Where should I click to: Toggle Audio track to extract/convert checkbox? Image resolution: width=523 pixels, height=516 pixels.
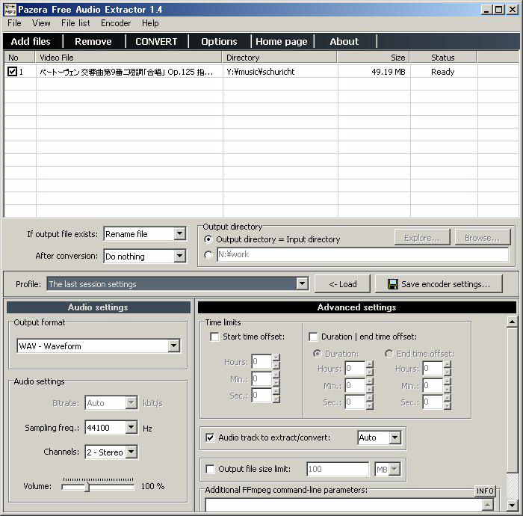pyautogui.click(x=210, y=437)
